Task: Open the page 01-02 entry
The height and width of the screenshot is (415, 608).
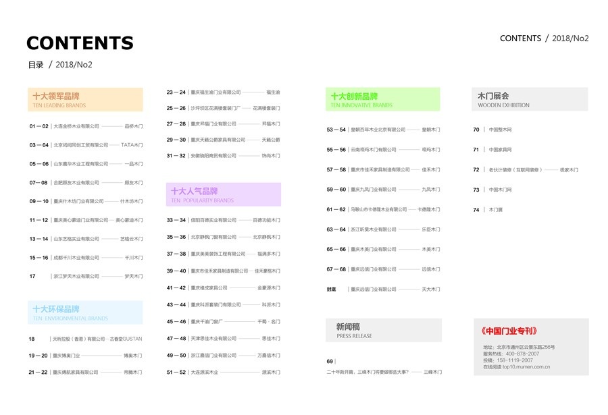Action: (86, 126)
